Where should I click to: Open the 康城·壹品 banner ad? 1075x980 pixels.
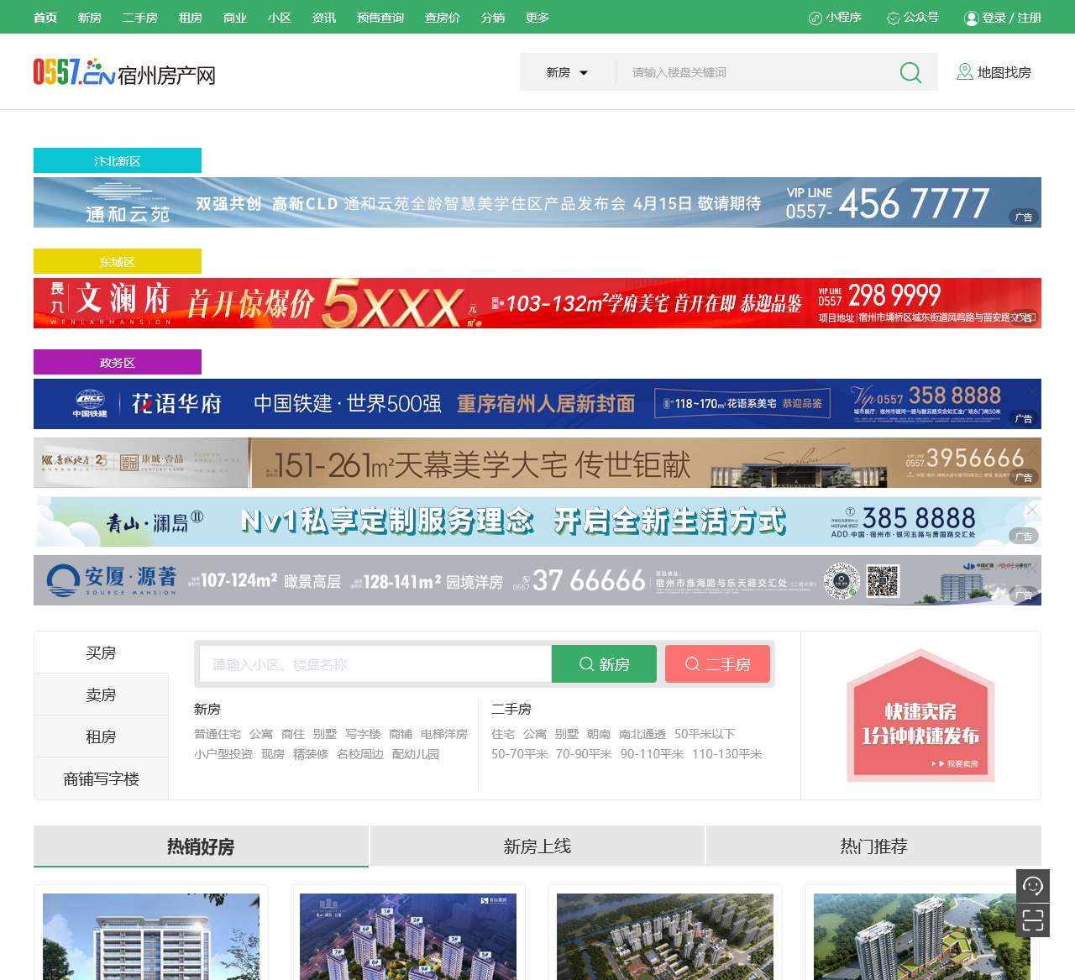(537, 463)
